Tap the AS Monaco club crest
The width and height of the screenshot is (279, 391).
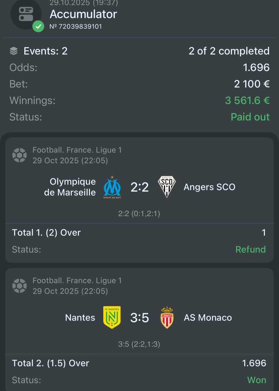point(167,317)
